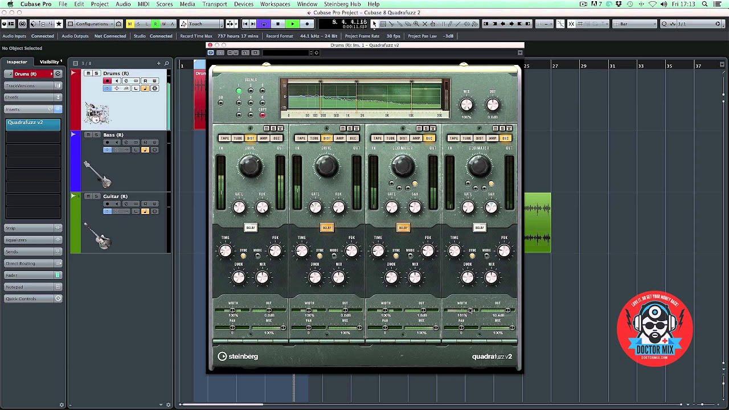Expand the TrackVersions inspector section
This screenshot has width=729, height=410.
pyautogui.click(x=33, y=85)
